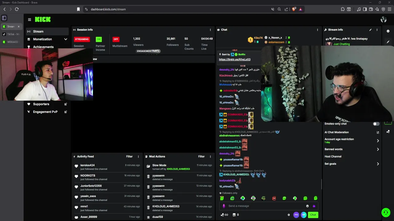Open Brave Wallet icon
This screenshot has width=394, height=221.
[x=371, y=9]
